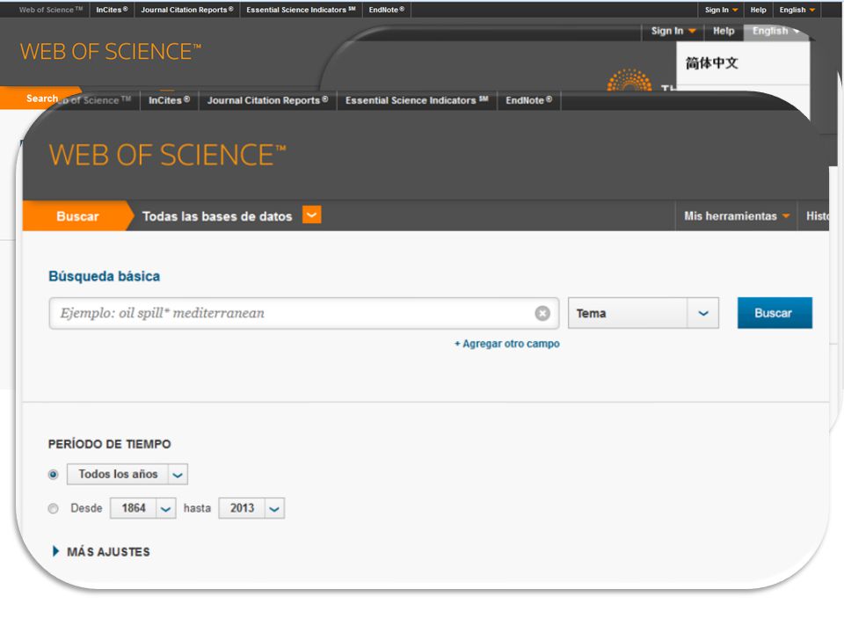Viewport: 844px width, 633px height.
Task: Click Journal Citation Reports in back window
Action: pyautogui.click(x=186, y=10)
